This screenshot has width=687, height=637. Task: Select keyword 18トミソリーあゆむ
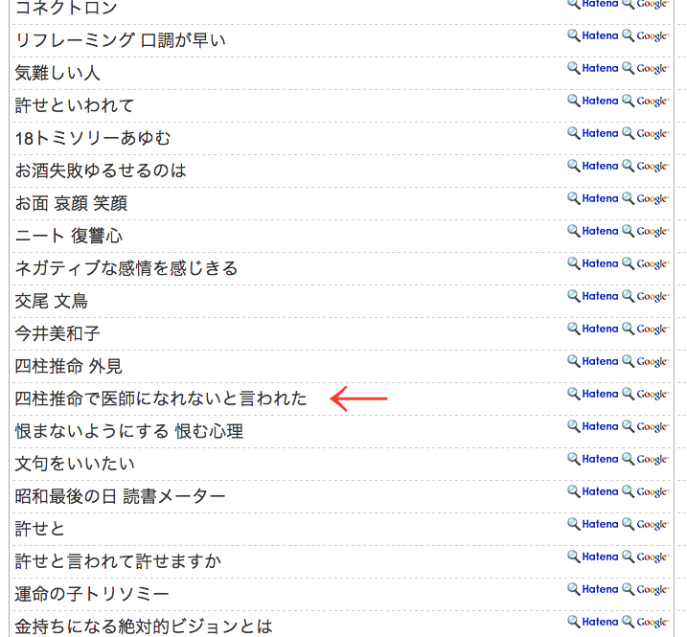point(92,138)
